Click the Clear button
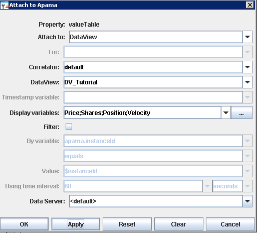This screenshot has width=257, height=233. tap(178, 224)
